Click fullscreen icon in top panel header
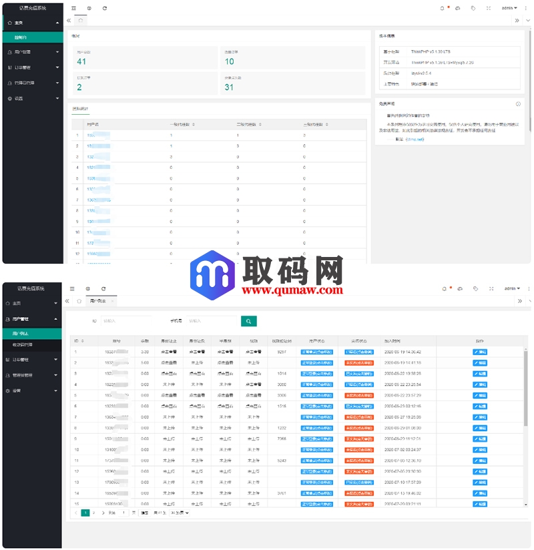Image resolution: width=534 pixels, height=550 pixels. coord(489,8)
